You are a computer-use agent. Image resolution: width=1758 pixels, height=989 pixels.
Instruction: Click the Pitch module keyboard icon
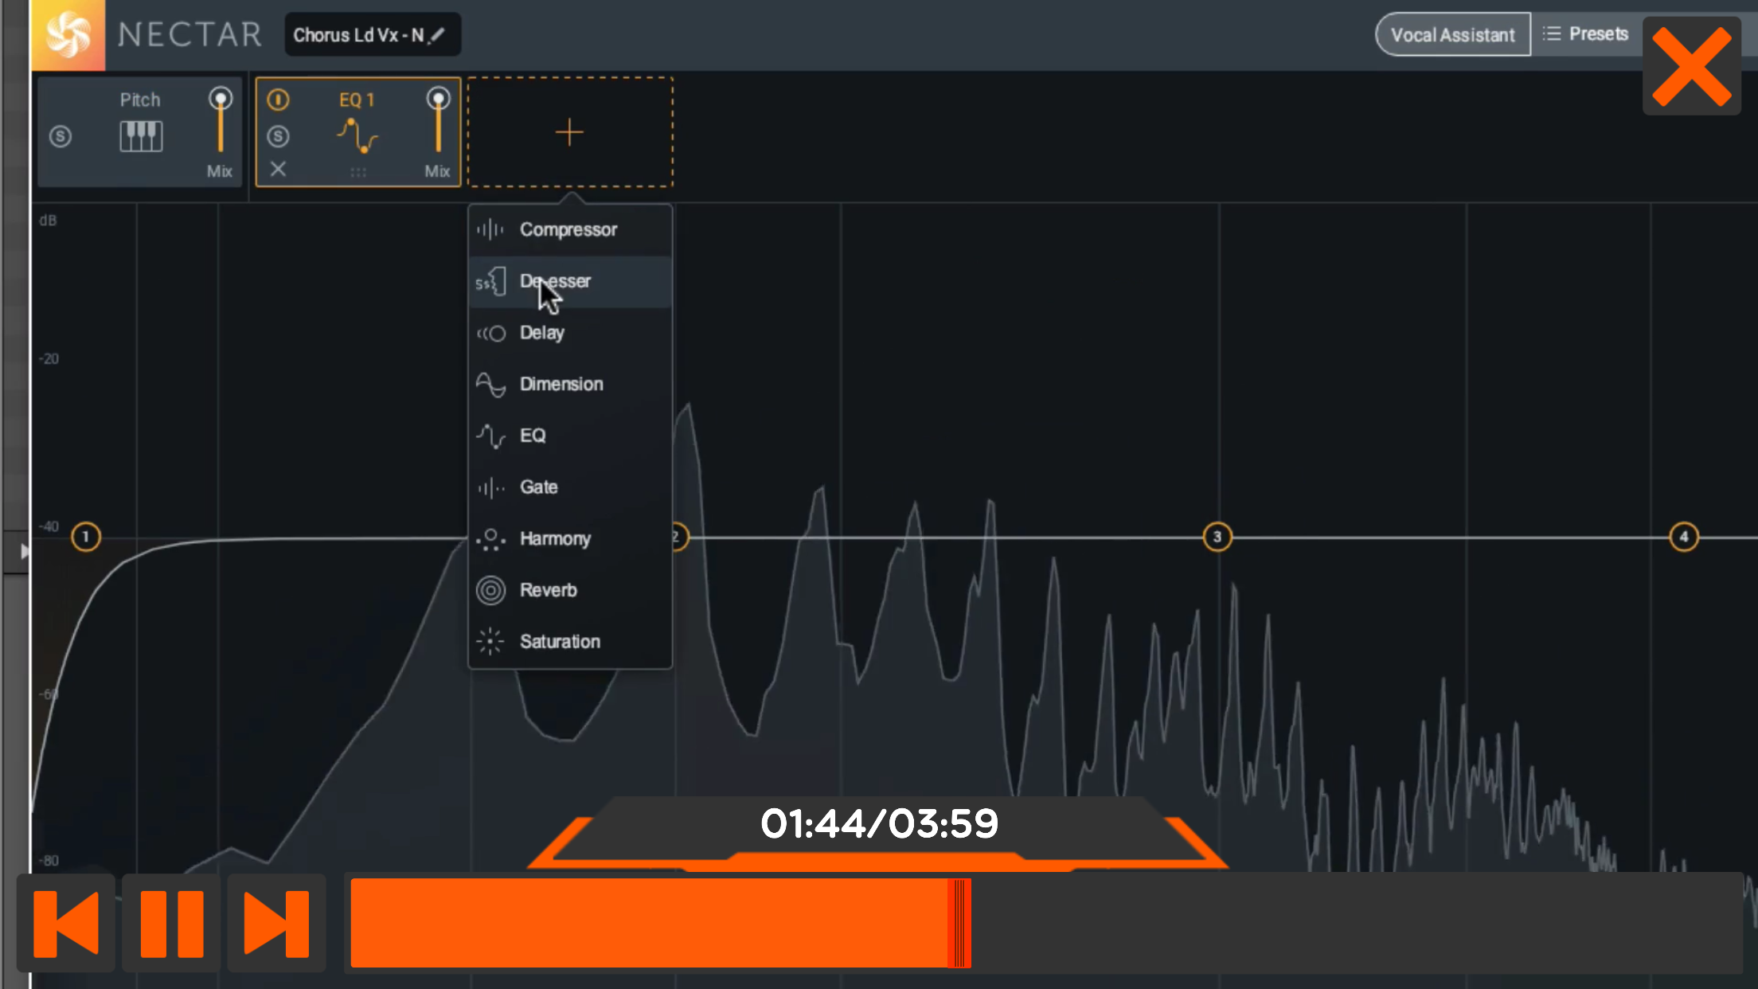(141, 135)
